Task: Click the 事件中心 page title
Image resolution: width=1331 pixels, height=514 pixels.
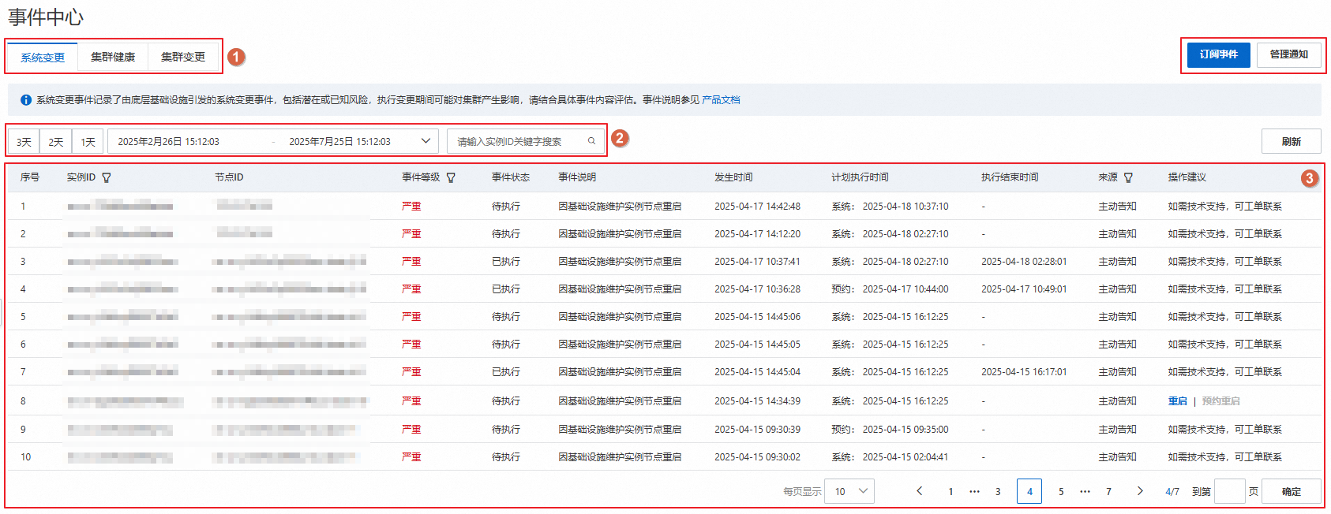Action: click(46, 17)
